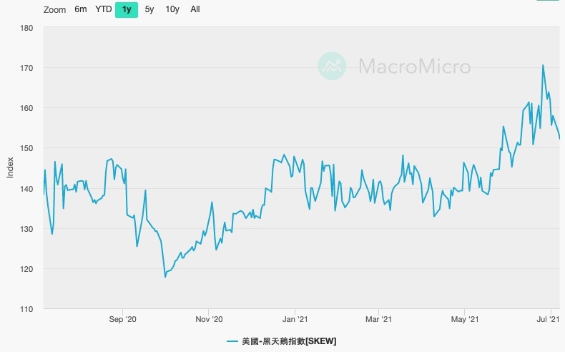Click the chart peak near 170

(543, 65)
